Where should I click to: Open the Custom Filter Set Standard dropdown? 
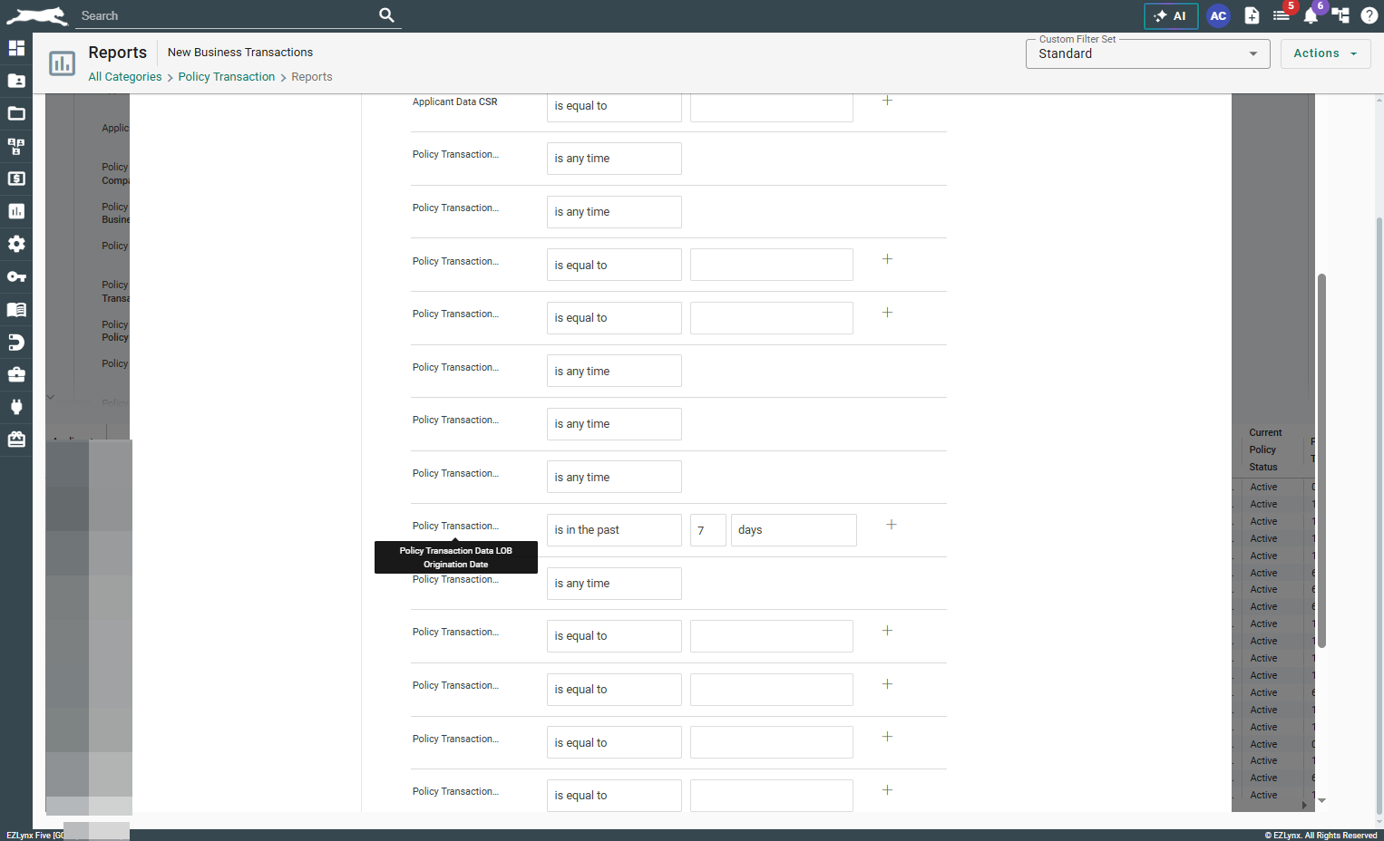click(x=1147, y=53)
